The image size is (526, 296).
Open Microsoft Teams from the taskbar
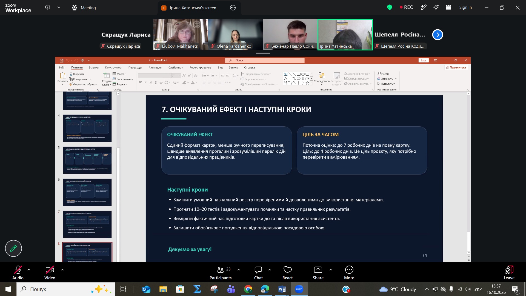tap(231, 289)
